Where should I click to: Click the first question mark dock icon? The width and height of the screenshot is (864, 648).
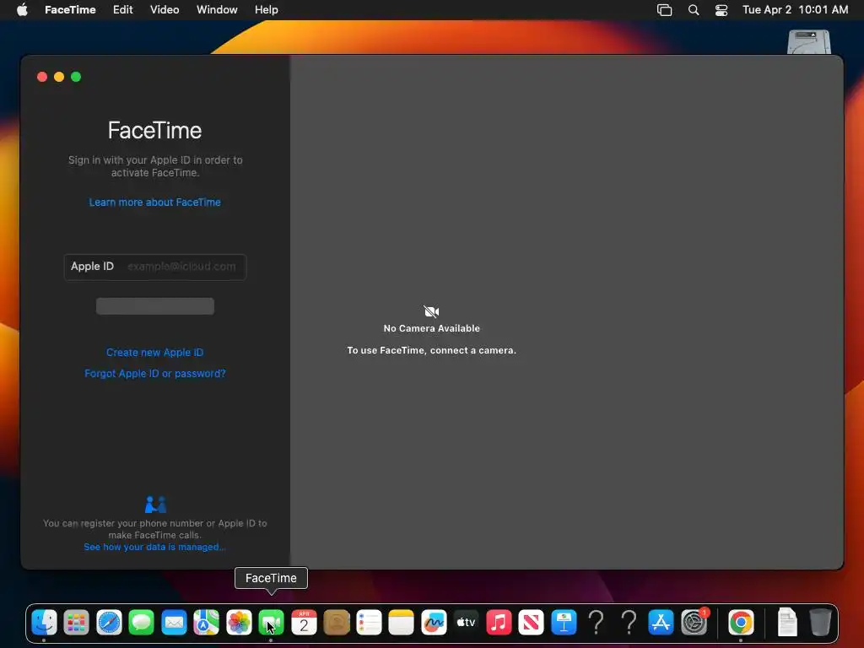(x=597, y=623)
